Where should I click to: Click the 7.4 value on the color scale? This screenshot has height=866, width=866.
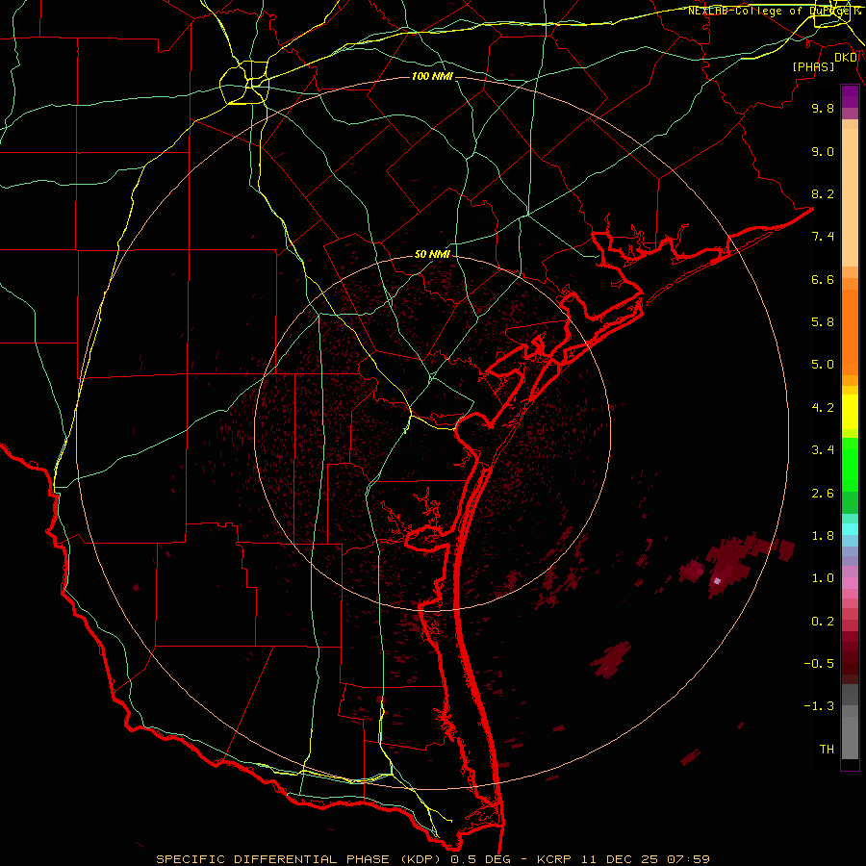823,237
